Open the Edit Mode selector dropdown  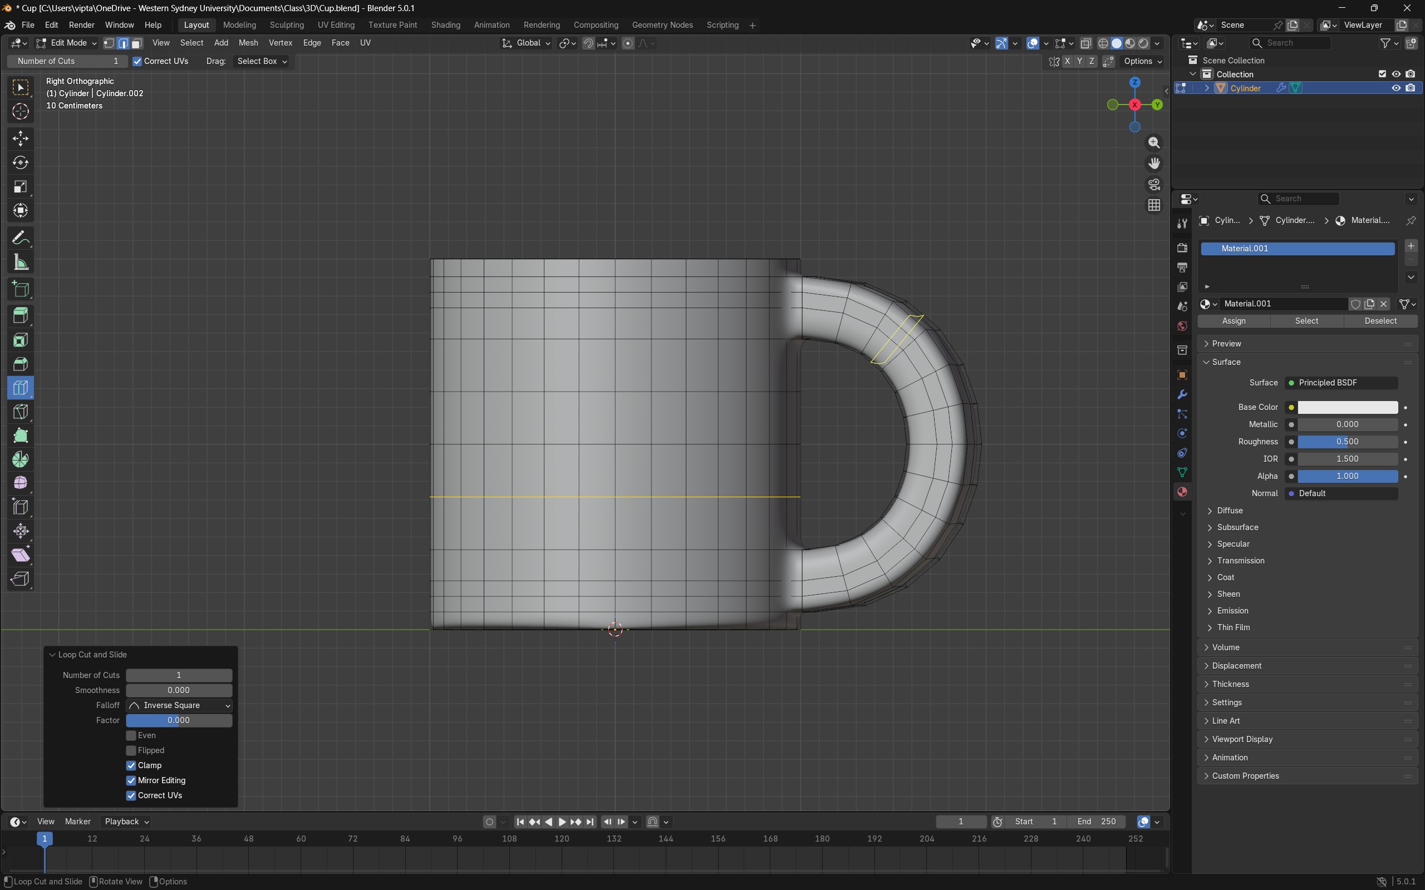tap(66, 43)
